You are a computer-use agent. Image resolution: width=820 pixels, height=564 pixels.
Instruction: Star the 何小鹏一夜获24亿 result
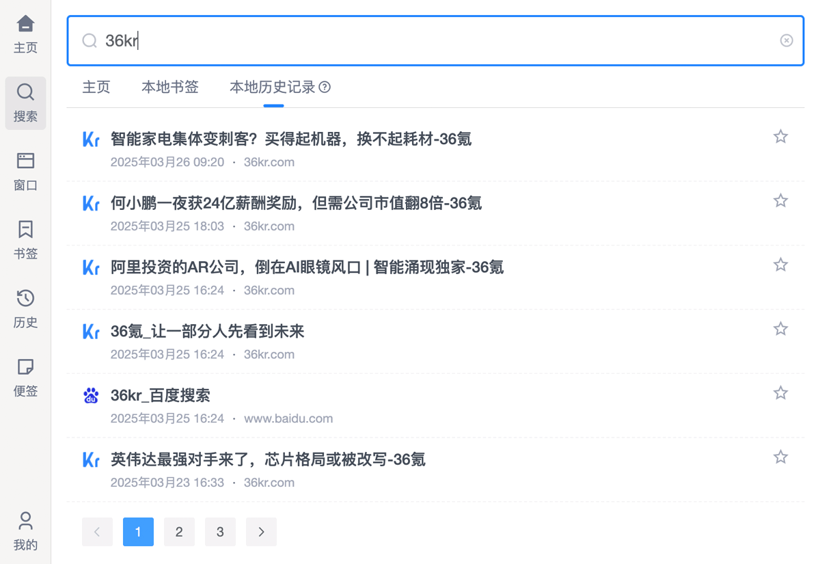point(780,200)
